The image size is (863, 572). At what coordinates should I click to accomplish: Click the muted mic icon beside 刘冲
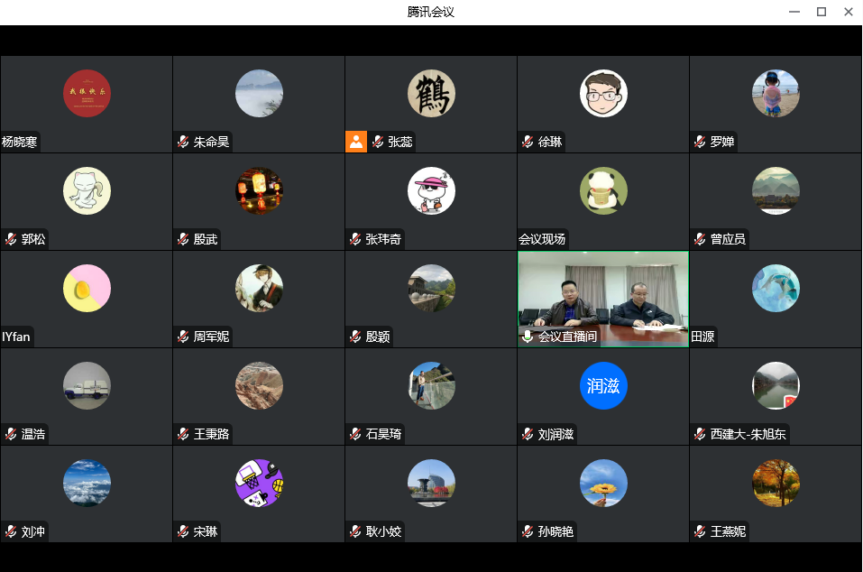(x=11, y=531)
